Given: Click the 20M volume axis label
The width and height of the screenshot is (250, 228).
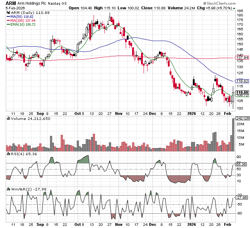Looking at the screenshot, I should coord(240,124).
